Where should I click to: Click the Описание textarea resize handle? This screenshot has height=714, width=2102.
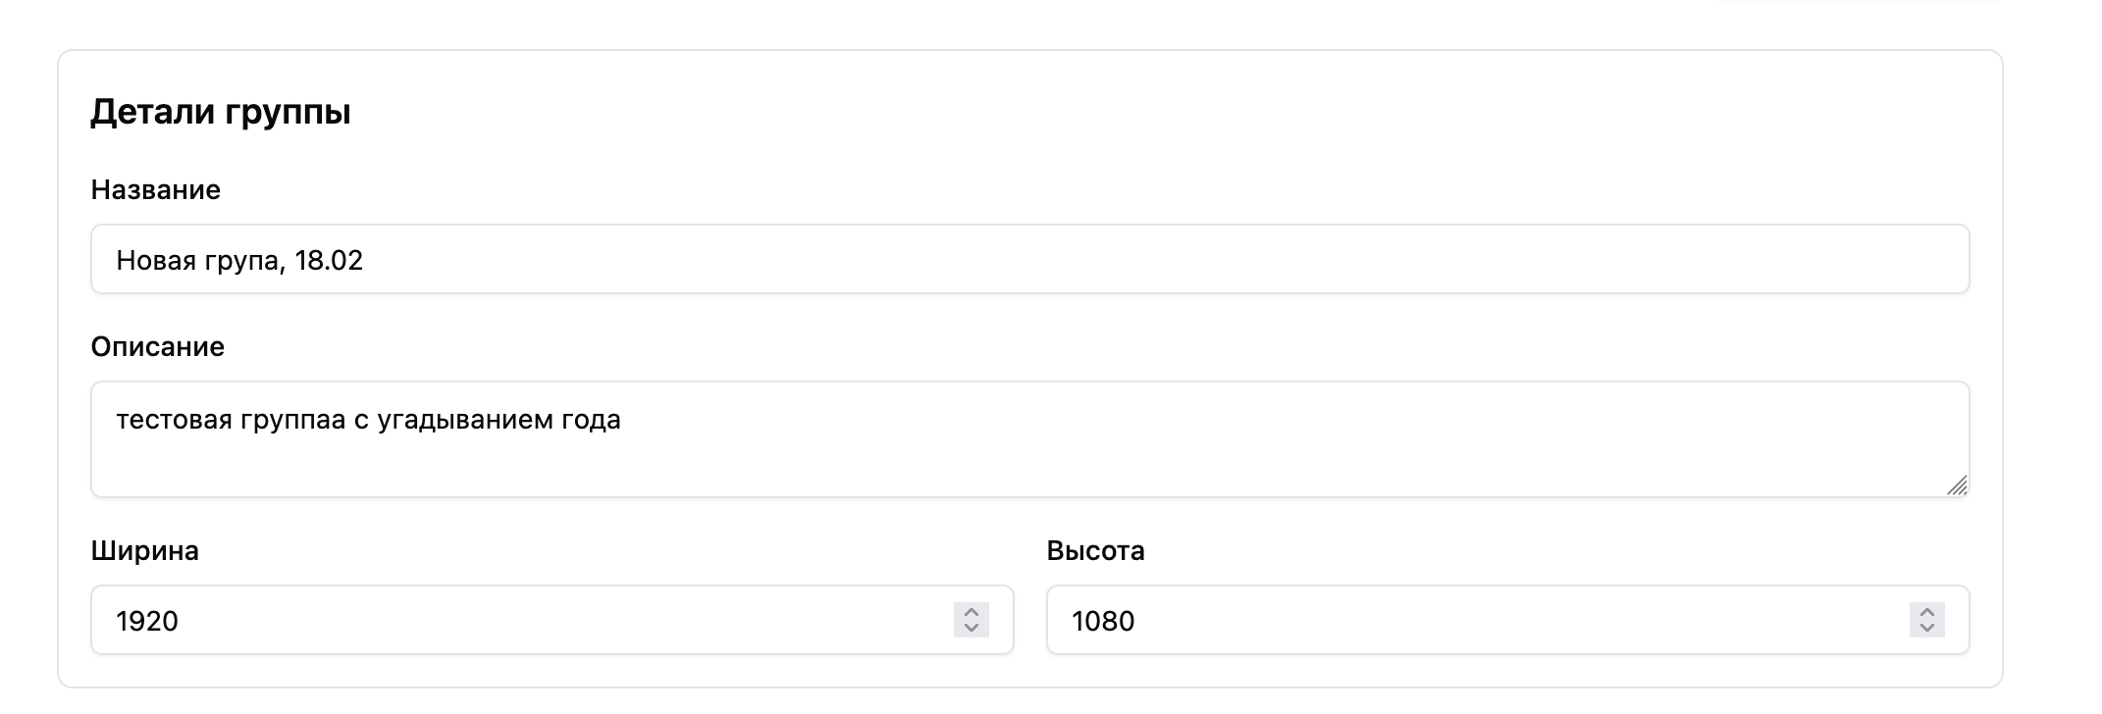(1957, 485)
